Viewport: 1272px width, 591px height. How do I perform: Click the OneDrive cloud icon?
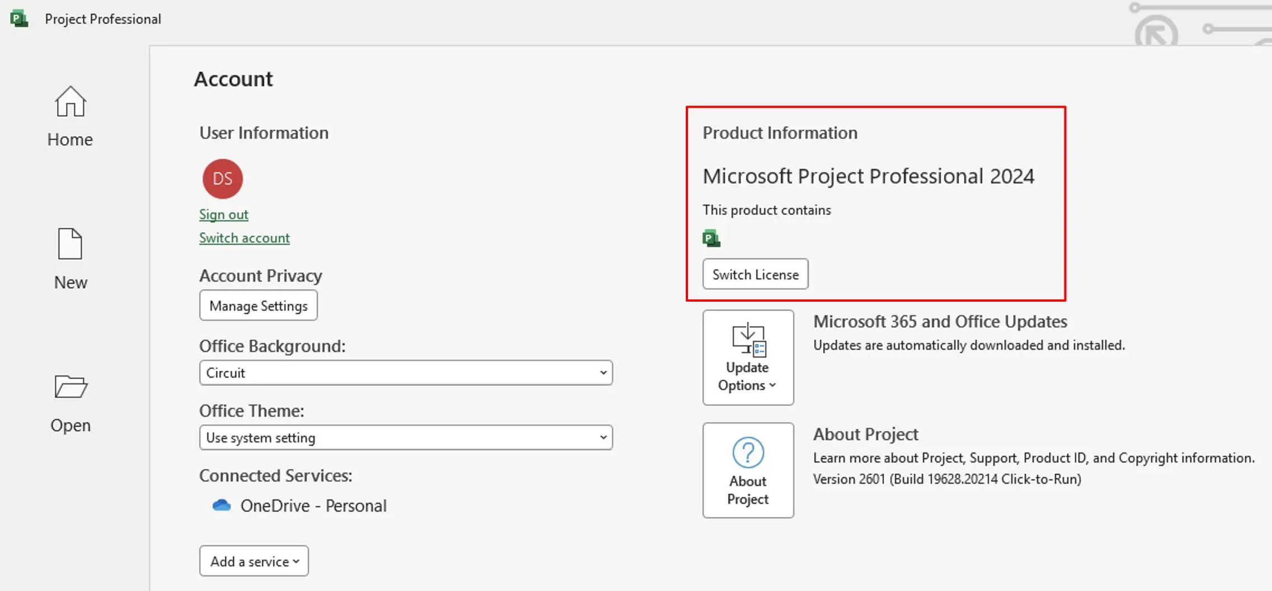[x=222, y=506]
